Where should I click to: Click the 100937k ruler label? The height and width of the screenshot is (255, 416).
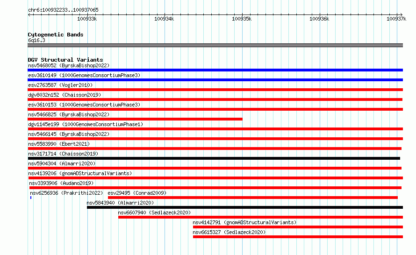tap(396, 19)
